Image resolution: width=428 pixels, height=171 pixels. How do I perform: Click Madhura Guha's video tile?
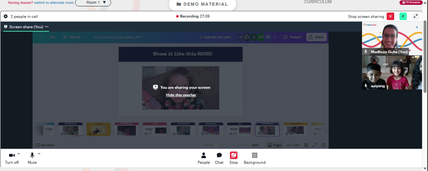tap(392, 38)
